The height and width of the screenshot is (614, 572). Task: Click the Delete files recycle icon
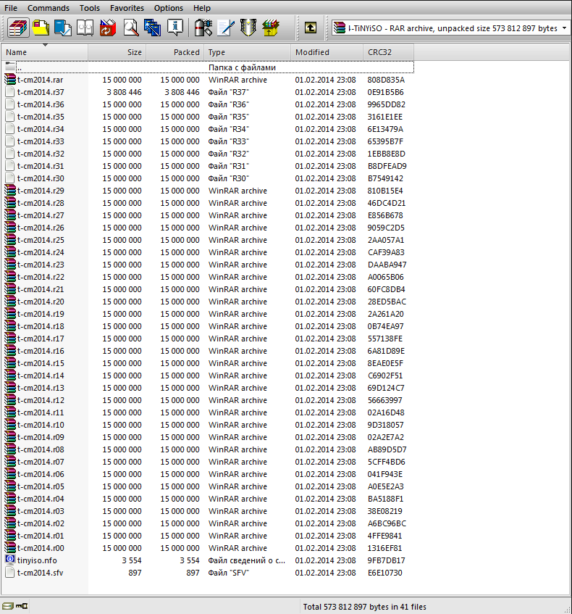[108, 28]
